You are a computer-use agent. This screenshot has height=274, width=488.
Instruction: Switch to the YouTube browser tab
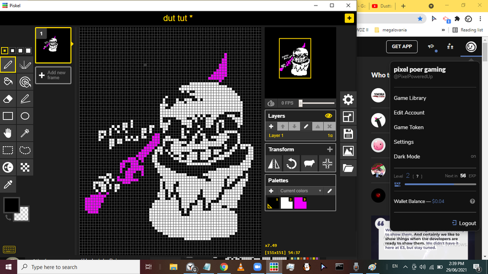[382, 6]
